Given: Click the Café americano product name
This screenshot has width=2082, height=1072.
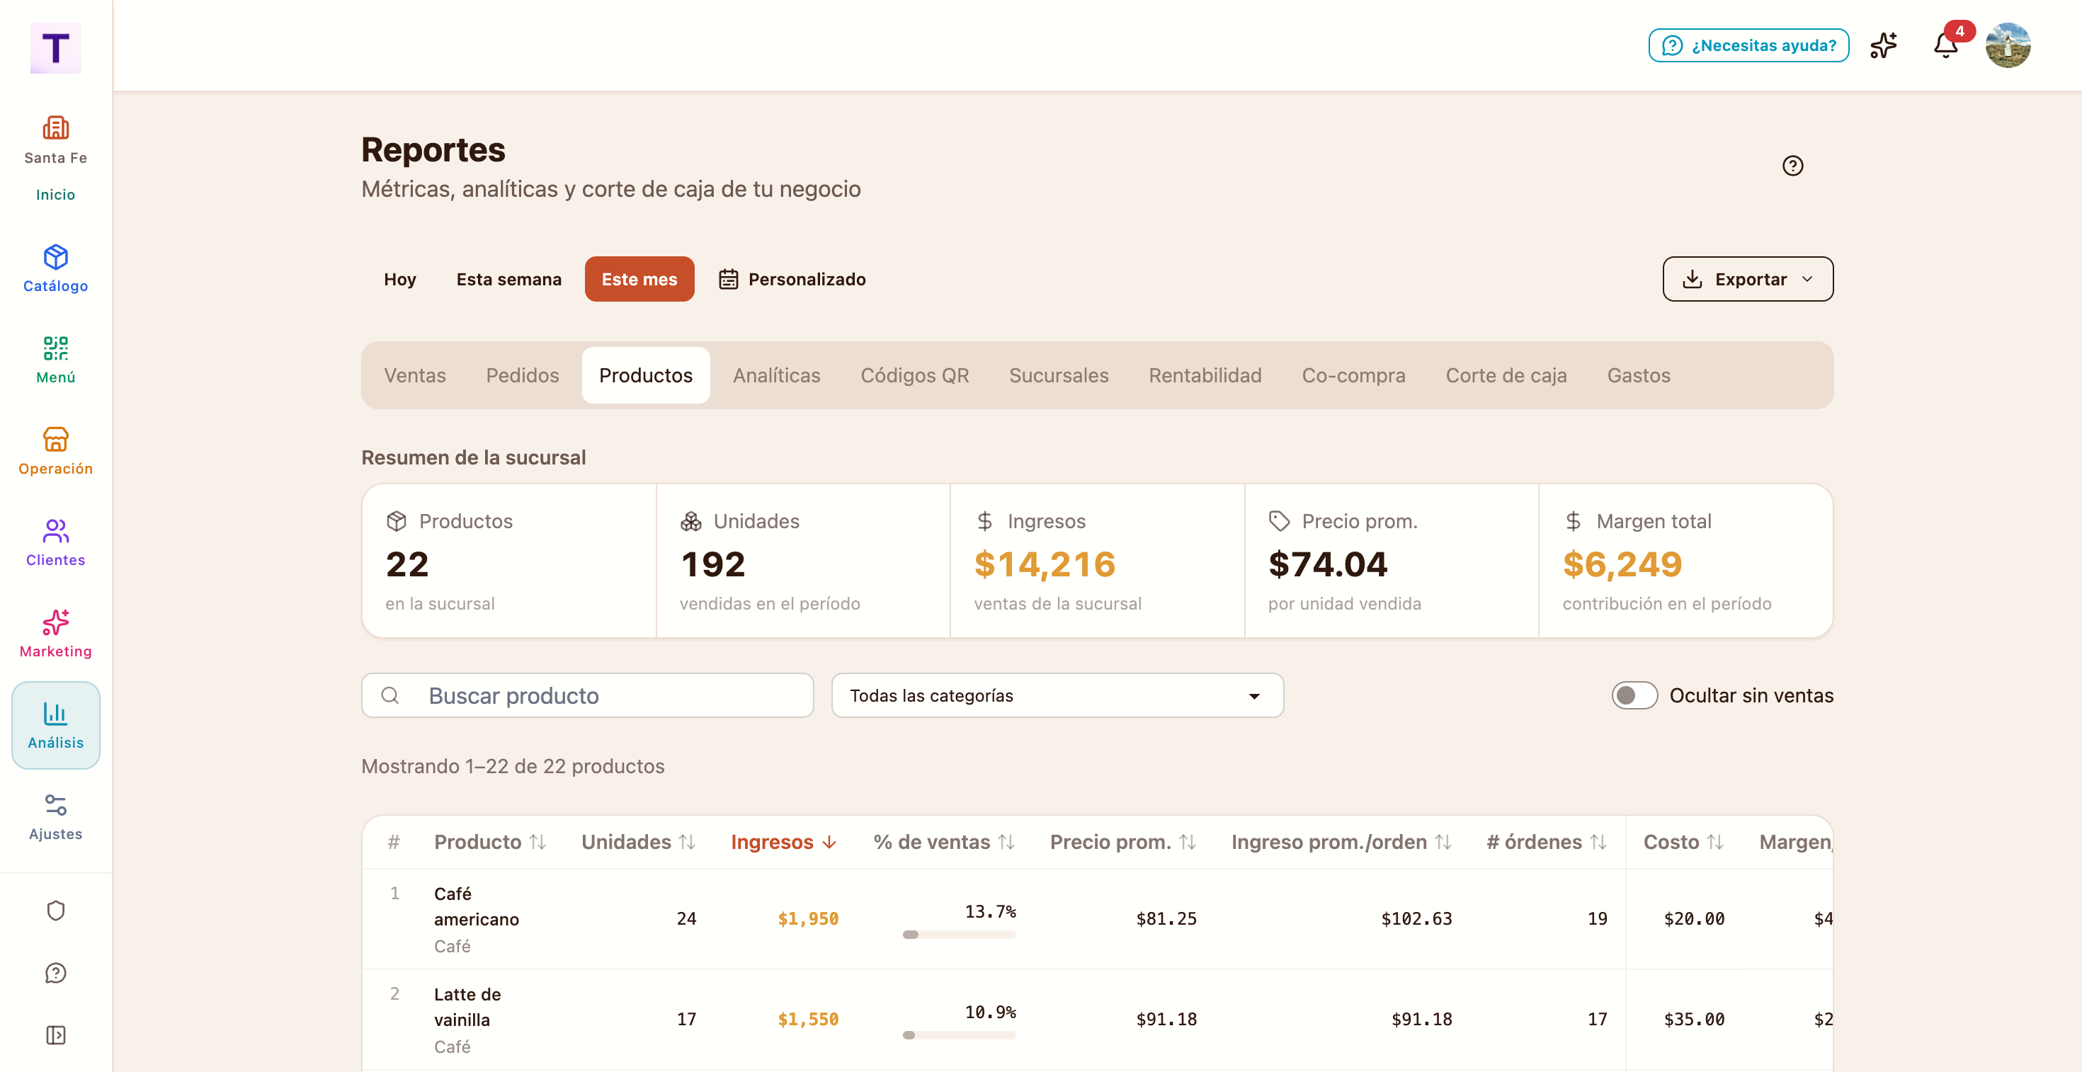Looking at the screenshot, I should 476,906.
